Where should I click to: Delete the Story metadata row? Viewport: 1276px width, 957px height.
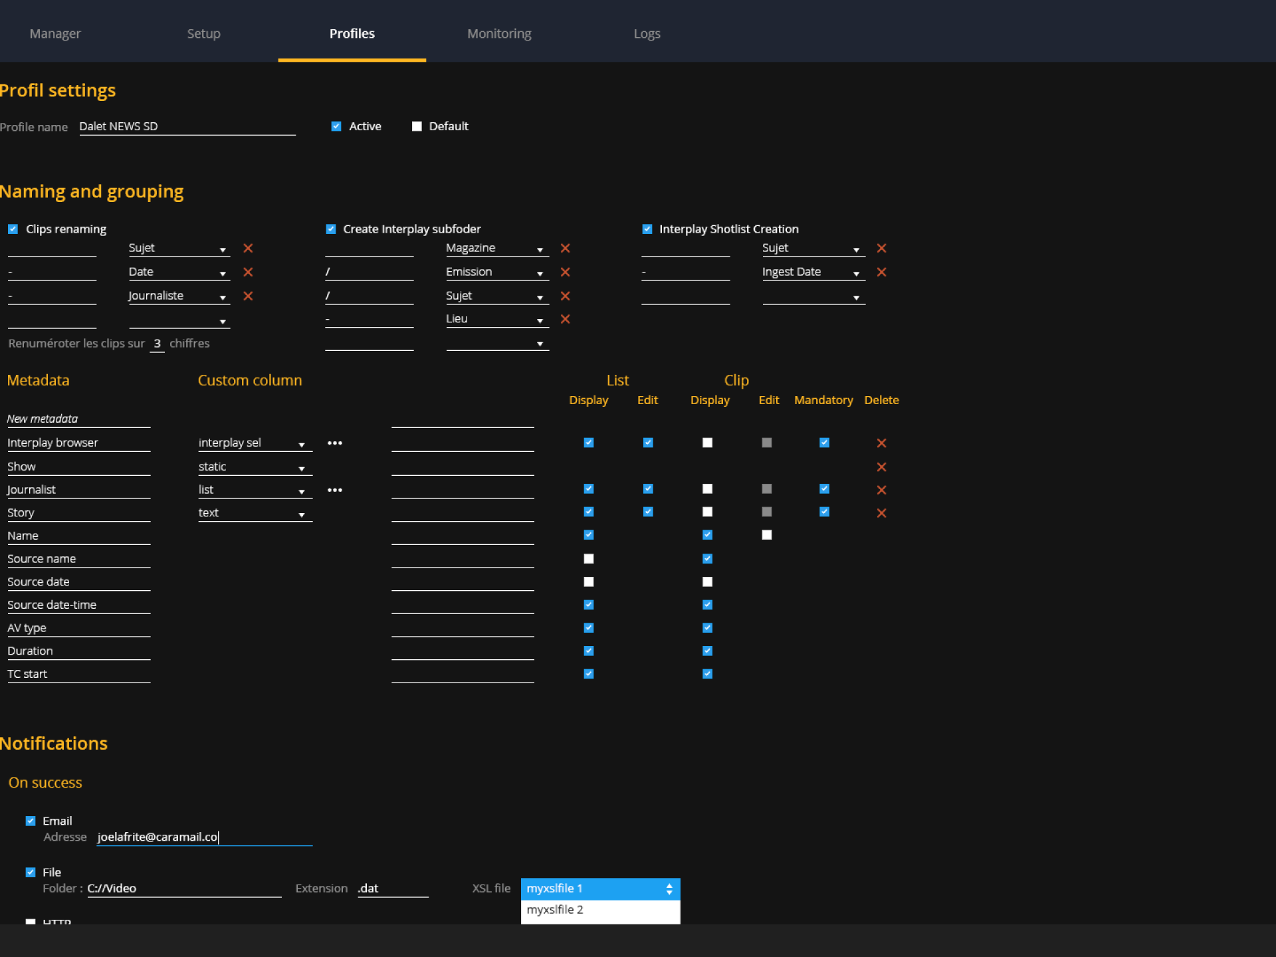[882, 513]
